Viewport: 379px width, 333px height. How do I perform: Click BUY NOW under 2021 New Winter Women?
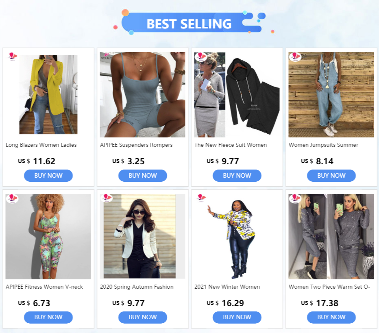pyautogui.click(x=237, y=317)
